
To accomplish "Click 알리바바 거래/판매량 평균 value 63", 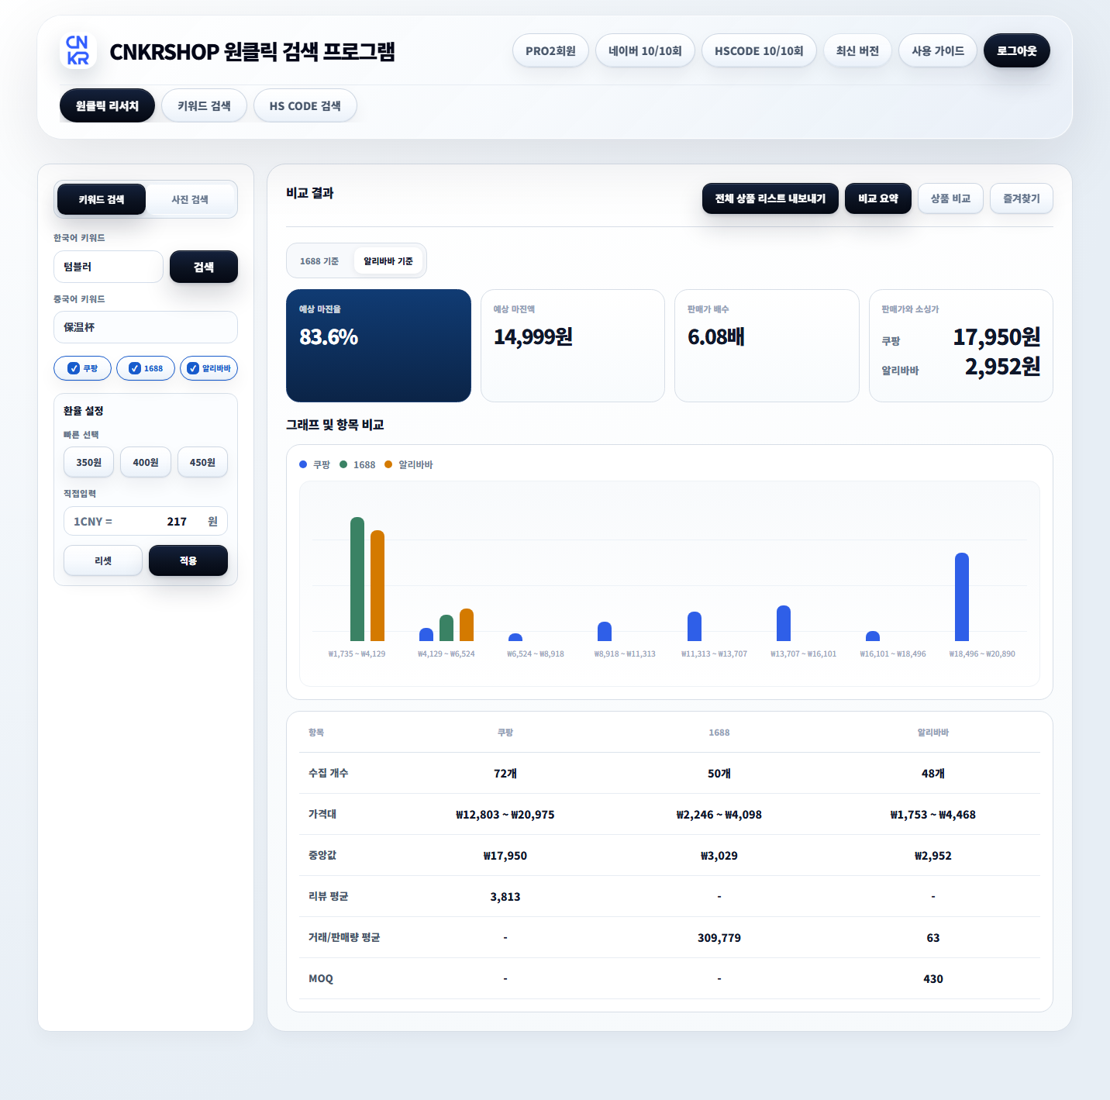I will (x=933, y=938).
